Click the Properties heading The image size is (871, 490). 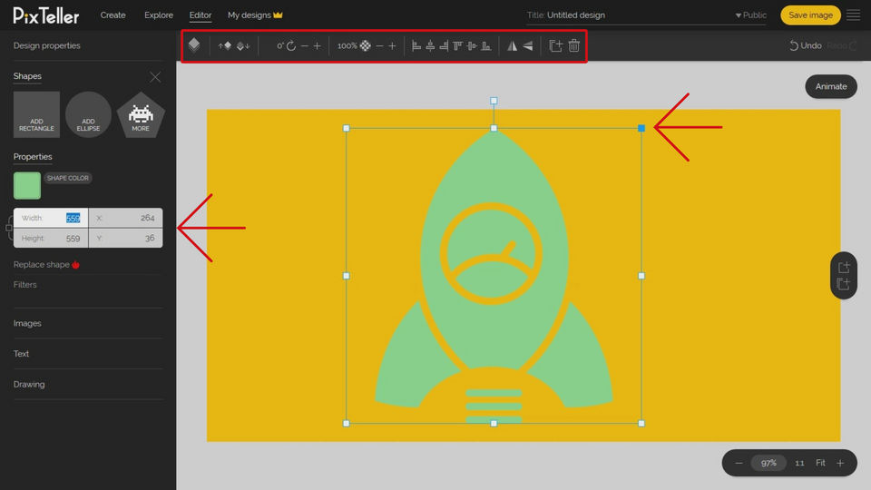tap(33, 157)
